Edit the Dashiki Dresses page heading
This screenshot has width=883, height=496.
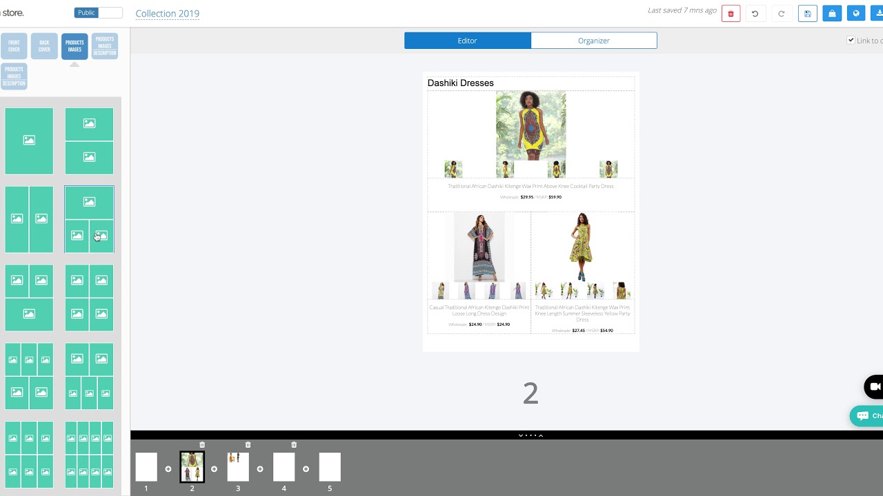click(x=461, y=83)
